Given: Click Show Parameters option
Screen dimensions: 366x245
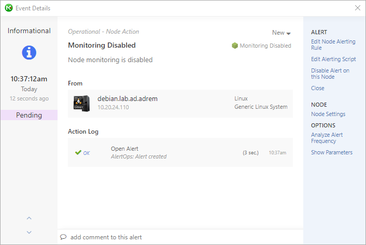Looking at the screenshot, I should 332,152.
